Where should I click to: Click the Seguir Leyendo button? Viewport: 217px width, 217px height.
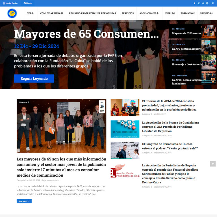[34, 79]
